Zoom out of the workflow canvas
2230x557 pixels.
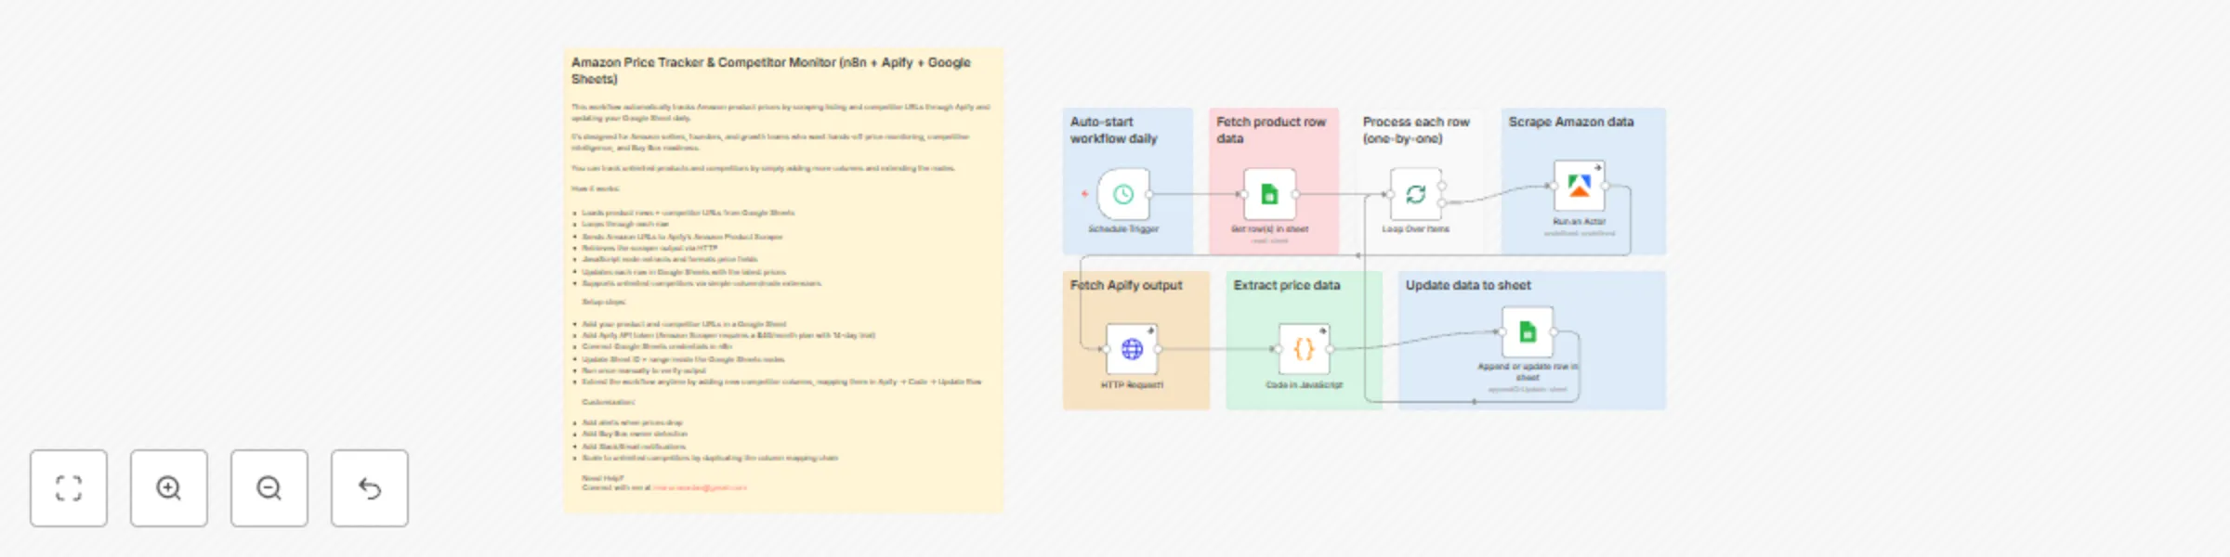(269, 488)
